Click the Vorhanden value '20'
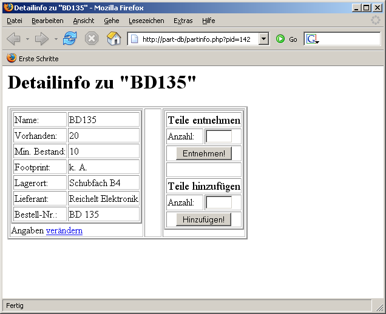Image resolution: width=386 pixels, height=314 pixels. point(74,136)
